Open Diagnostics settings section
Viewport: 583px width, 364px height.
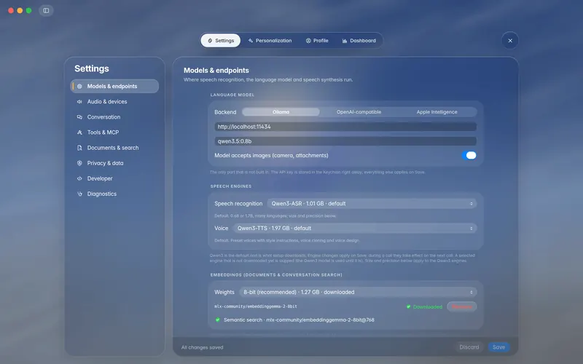114,194
